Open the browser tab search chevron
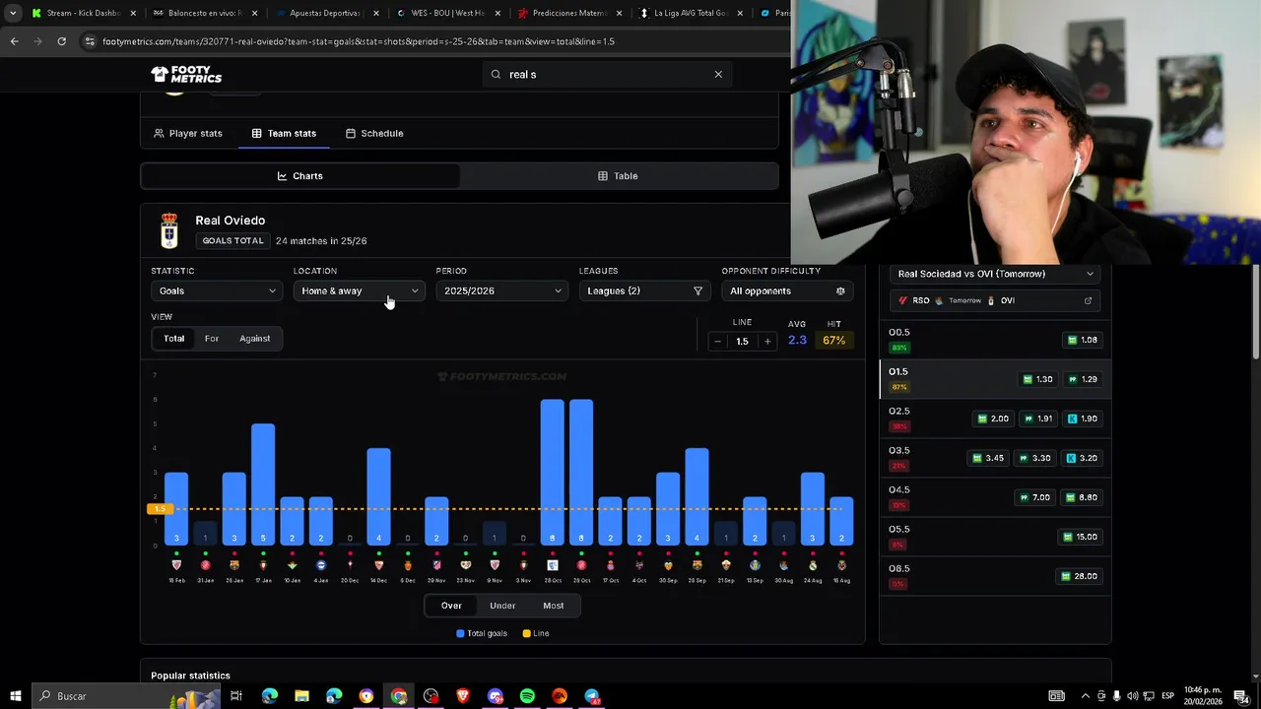This screenshot has height=709, width=1261. coord(12,13)
